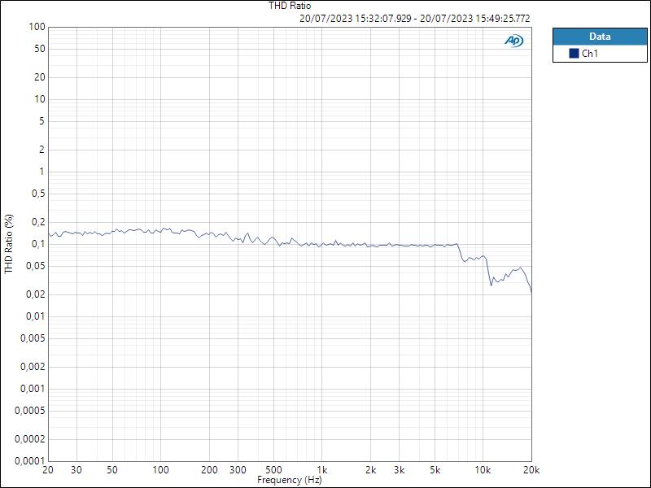Click the 50 value on the vertical scale
The height and width of the screenshot is (488, 651).
click(x=37, y=47)
